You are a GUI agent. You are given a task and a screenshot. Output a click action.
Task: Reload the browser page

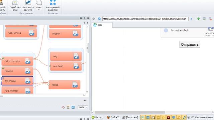99,19
